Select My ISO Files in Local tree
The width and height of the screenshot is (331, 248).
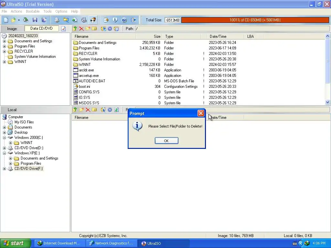[24, 122]
